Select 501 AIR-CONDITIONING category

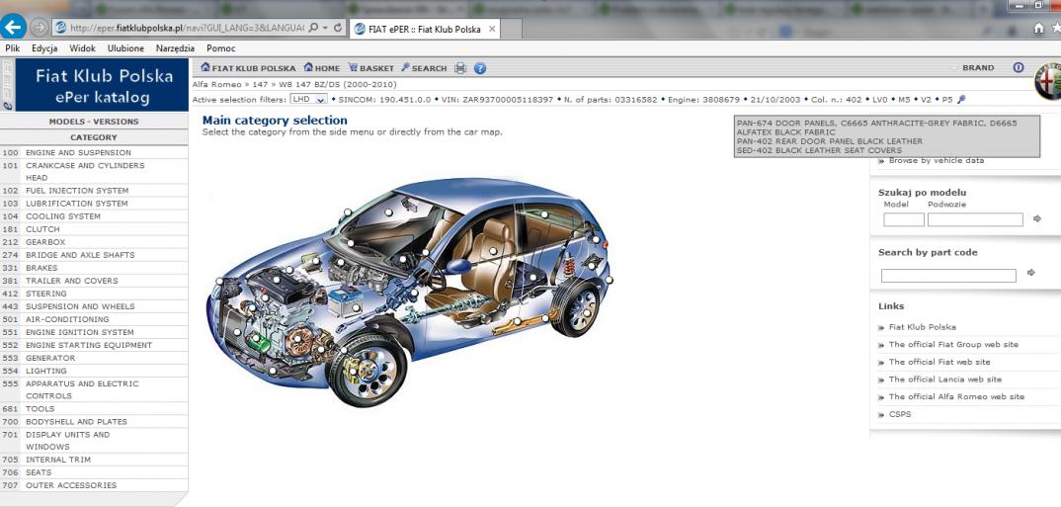point(94,319)
